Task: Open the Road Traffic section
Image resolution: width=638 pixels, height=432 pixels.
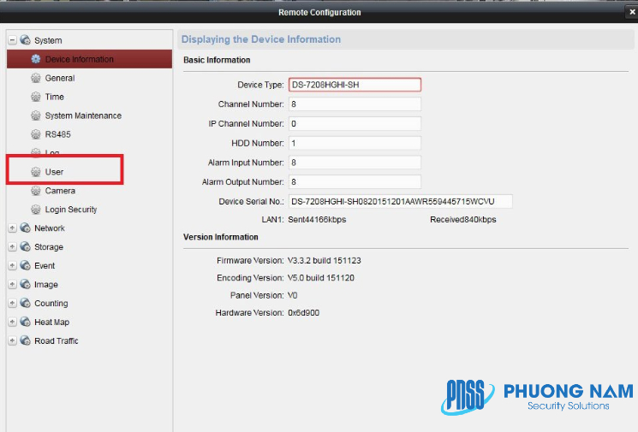Action: pos(56,341)
